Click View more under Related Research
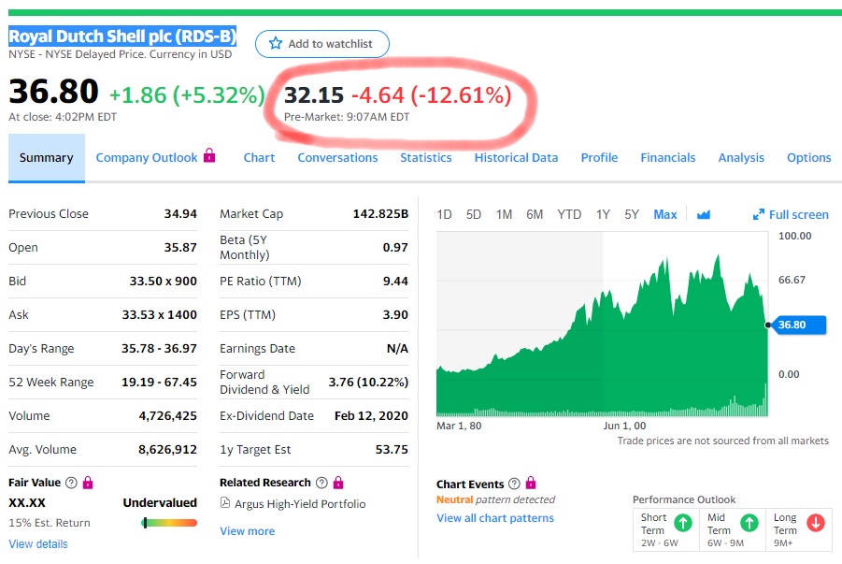Viewport: 842px width, 564px height. 247,530
